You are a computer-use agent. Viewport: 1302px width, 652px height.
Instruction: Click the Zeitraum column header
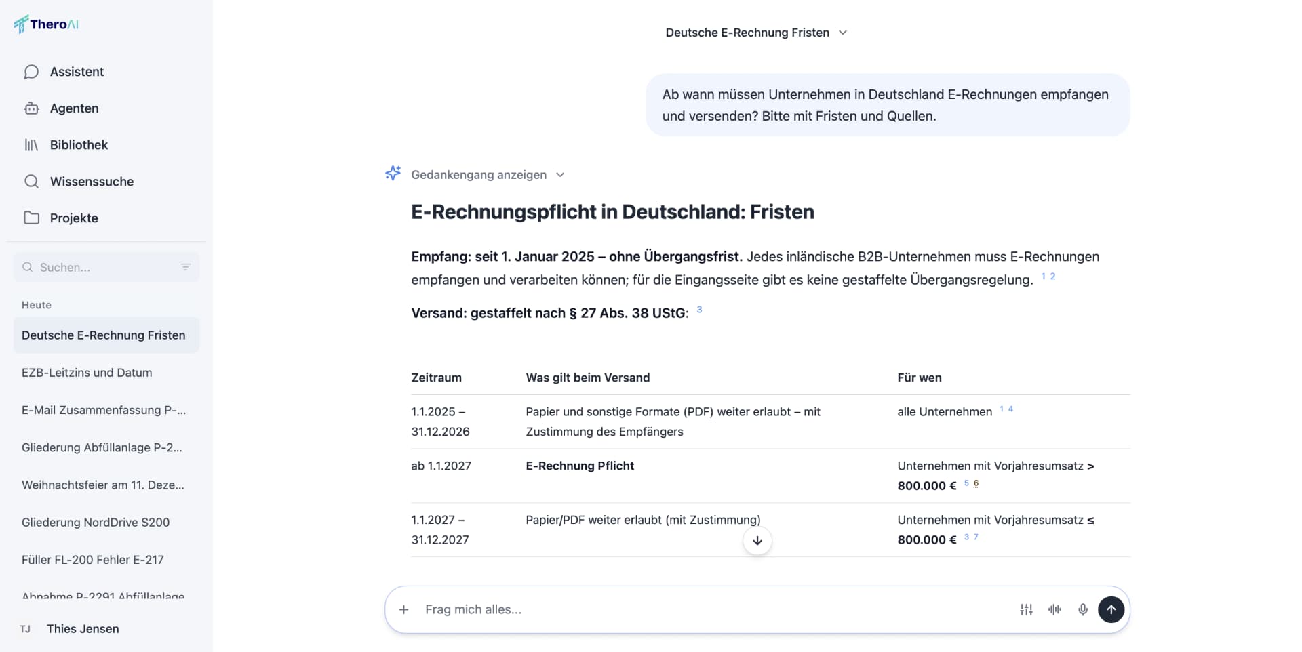tap(436, 378)
